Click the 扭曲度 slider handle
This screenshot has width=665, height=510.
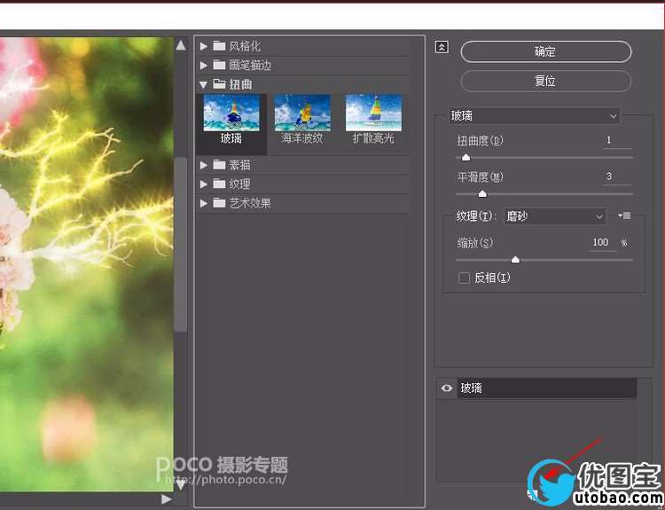[x=465, y=157]
